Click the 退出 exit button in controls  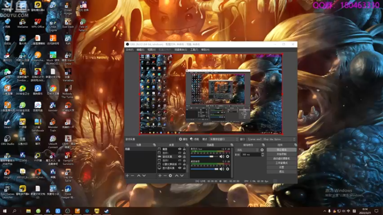click(282, 172)
